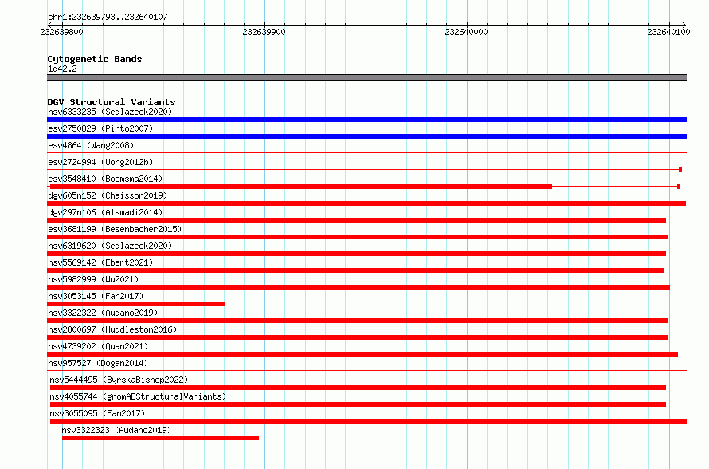
Task: Select the gray 1q42.2 cytogenetic band bar
Action: tap(366, 77)
